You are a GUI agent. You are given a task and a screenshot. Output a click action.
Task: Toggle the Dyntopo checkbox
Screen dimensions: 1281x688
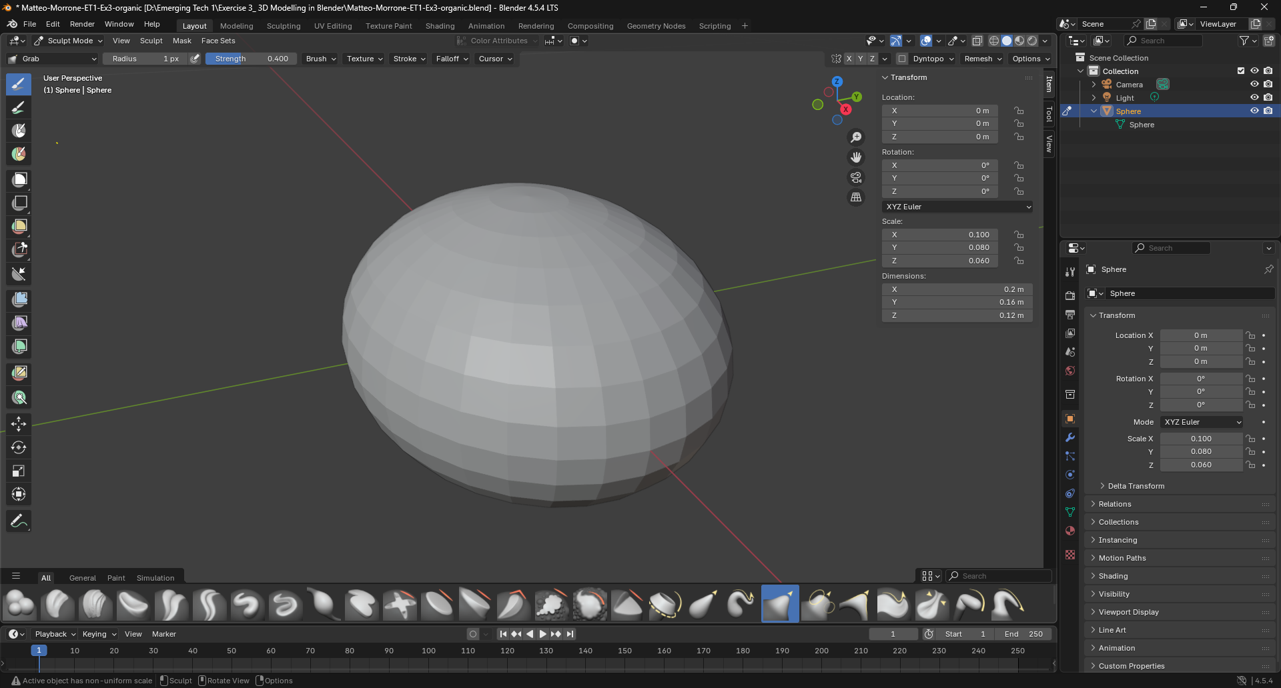(x=902, y=59)
